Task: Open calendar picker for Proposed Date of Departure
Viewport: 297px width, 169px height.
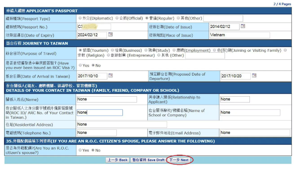Action: (x=254, y=76)
